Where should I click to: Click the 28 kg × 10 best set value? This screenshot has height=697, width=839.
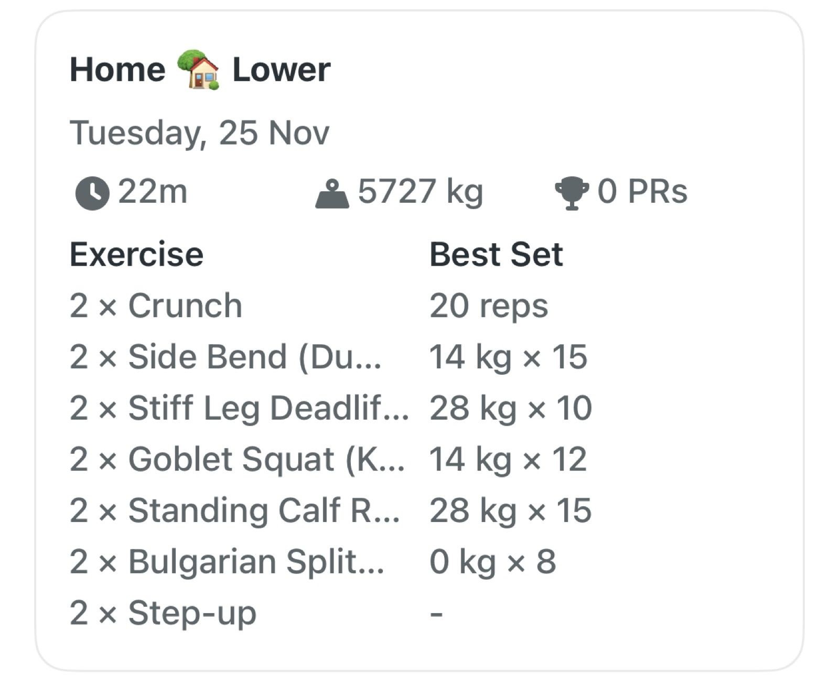pyautogui.click(x=511, y=408)
